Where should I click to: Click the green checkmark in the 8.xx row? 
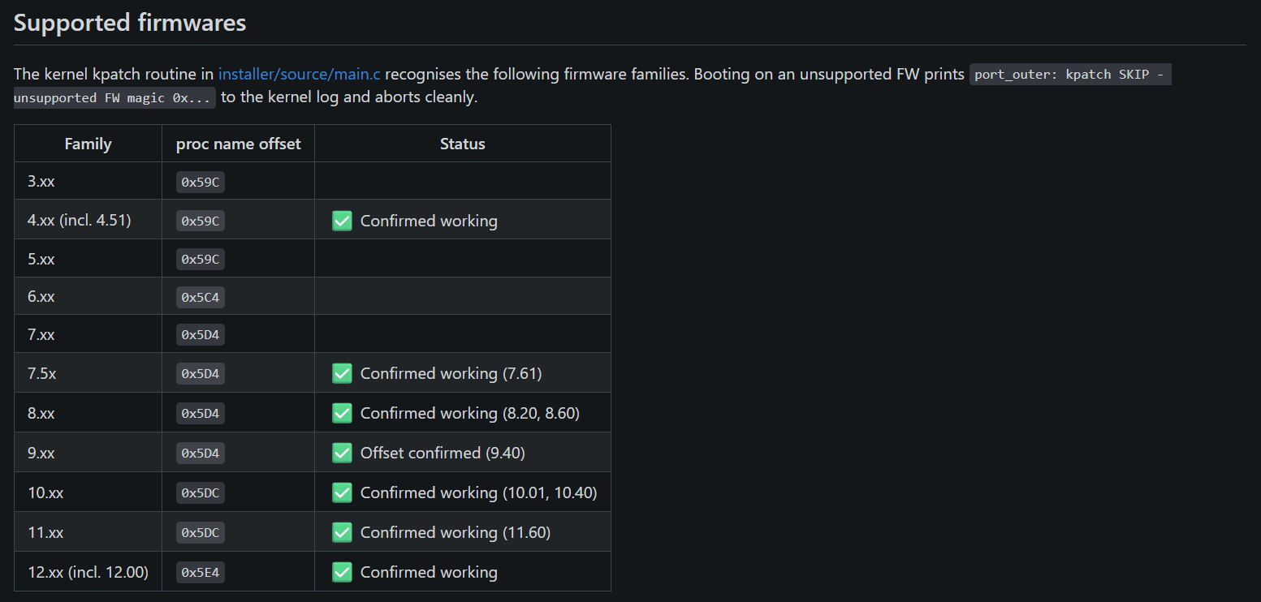342,413
